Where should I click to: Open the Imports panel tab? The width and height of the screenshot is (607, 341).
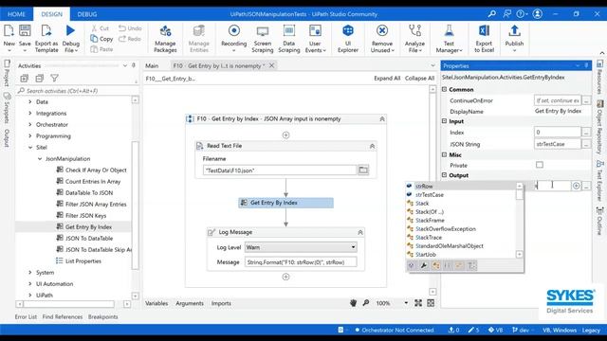(221, 303)
